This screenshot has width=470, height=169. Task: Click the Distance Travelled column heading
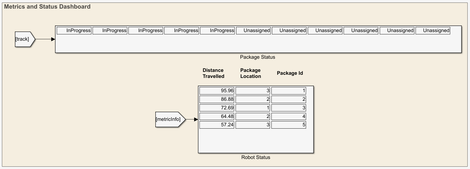pyautogui.click(x=213, y=73)
